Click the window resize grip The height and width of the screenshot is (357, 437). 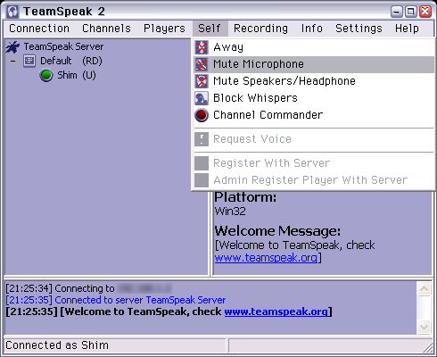pos(428,347)
